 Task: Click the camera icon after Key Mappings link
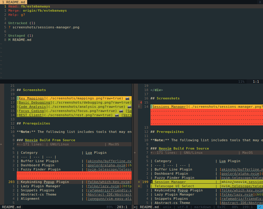(x=127, y=98)
